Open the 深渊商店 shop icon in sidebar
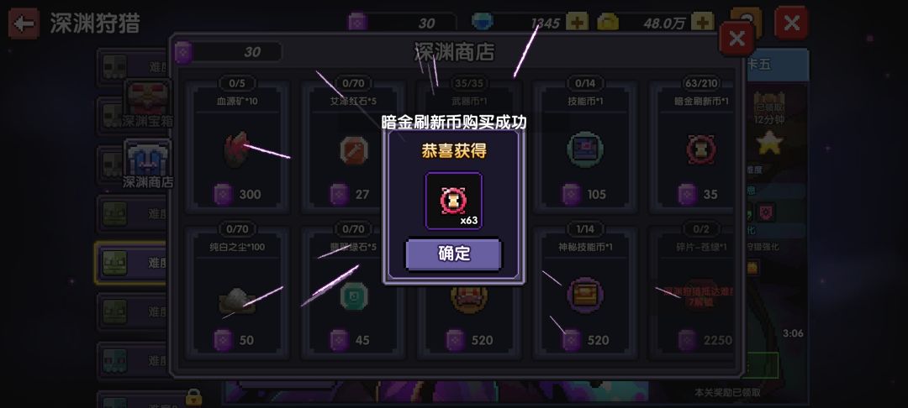908x408 pixels. click(148, 165)
